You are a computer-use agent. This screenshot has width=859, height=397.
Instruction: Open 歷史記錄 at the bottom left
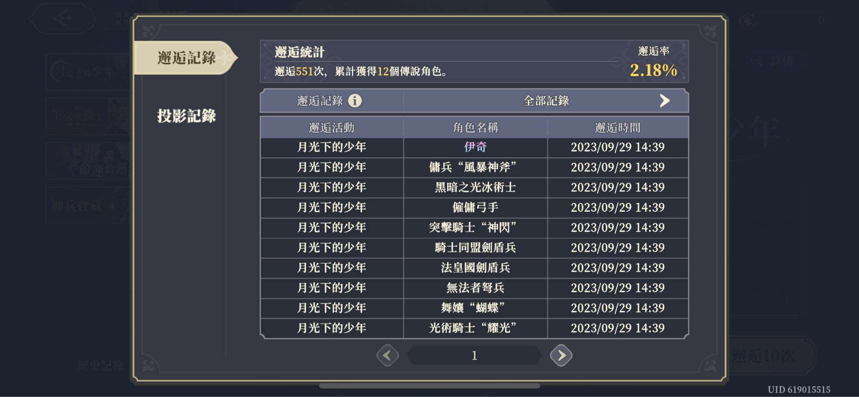pyautogui.click(x=101, y=366)
